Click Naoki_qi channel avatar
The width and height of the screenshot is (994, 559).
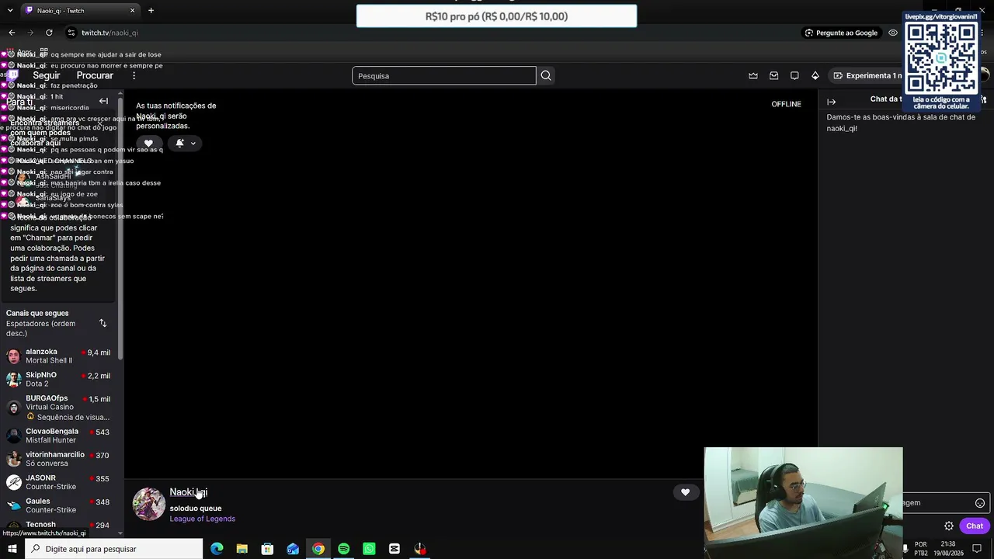tap(148, 504)
